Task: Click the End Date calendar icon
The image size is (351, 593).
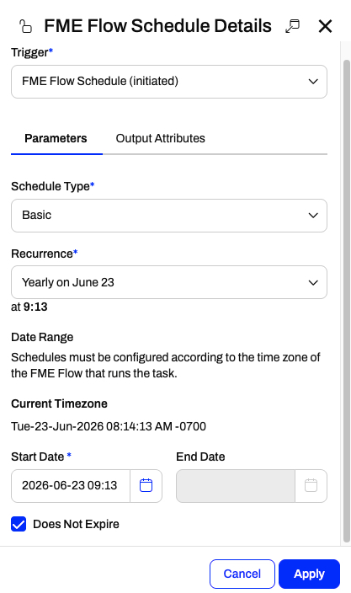Action: [311, 485]
